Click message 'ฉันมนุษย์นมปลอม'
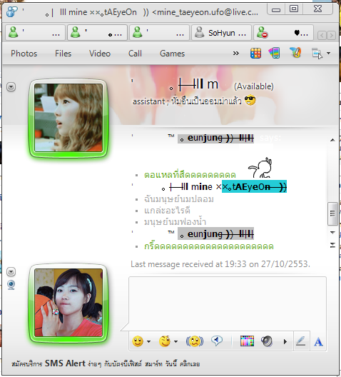The height and width of the screenshot is (377, 341). pos(178,199)
